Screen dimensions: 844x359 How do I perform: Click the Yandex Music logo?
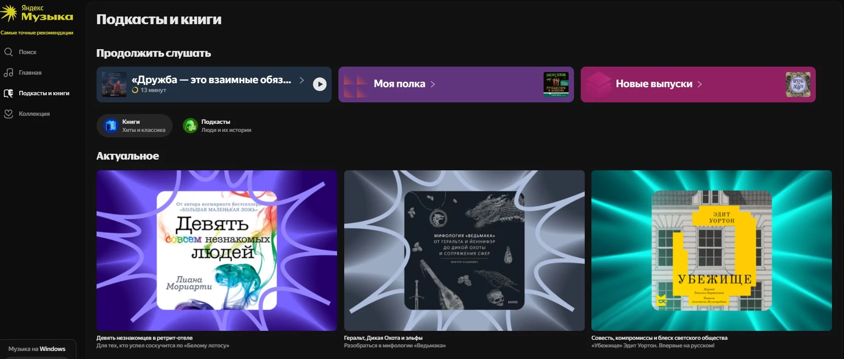[37, 13]
